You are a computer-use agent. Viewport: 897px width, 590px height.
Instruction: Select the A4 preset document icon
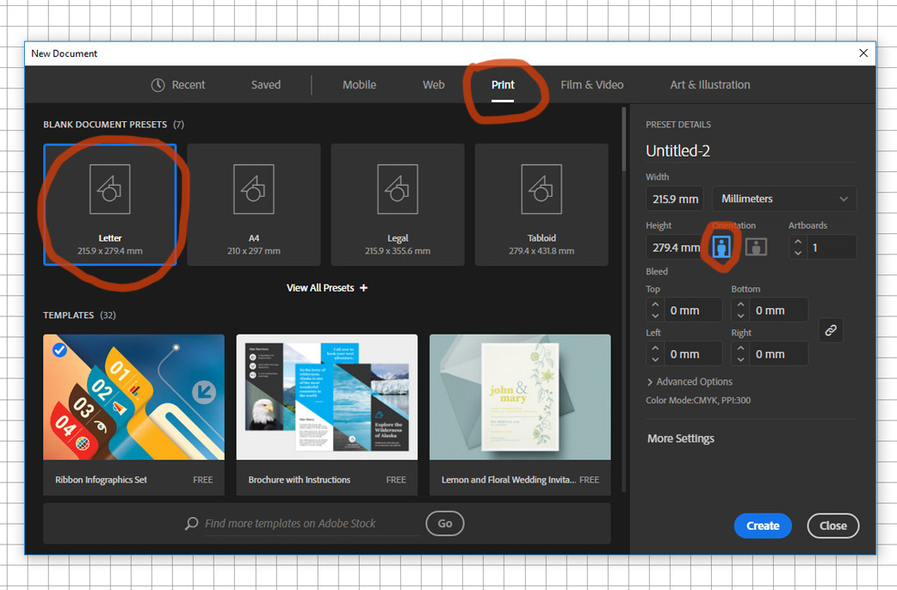point(253,189)
